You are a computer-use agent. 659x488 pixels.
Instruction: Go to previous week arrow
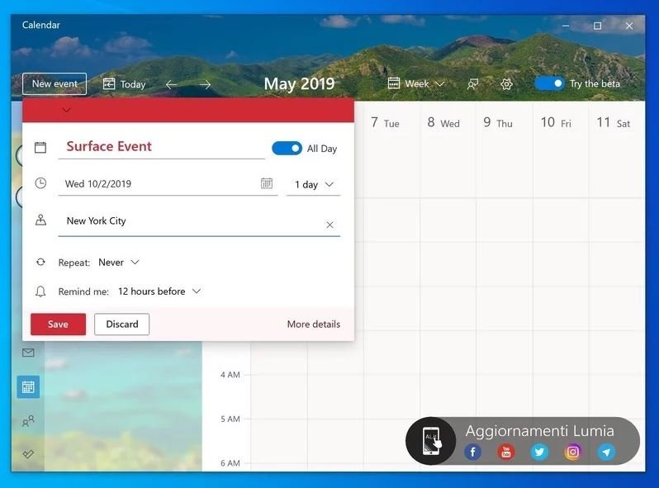pos(171,84)
